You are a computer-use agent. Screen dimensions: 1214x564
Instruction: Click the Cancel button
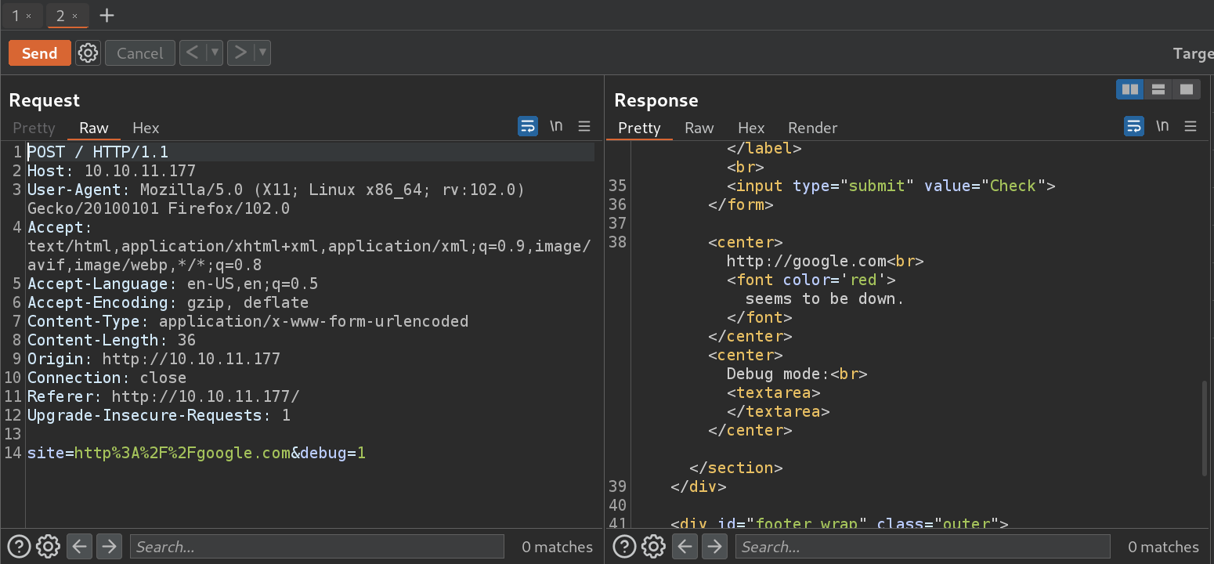(x=139, y=53)
